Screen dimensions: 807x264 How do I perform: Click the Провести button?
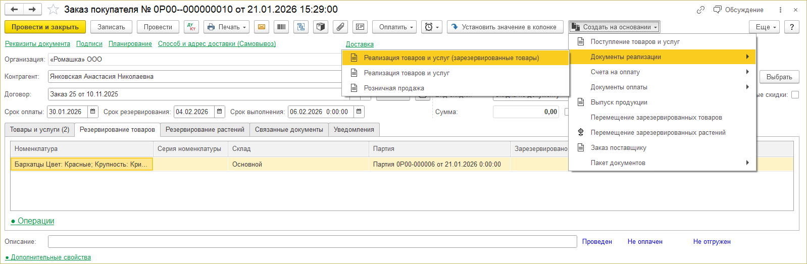[x=158, y=27]
